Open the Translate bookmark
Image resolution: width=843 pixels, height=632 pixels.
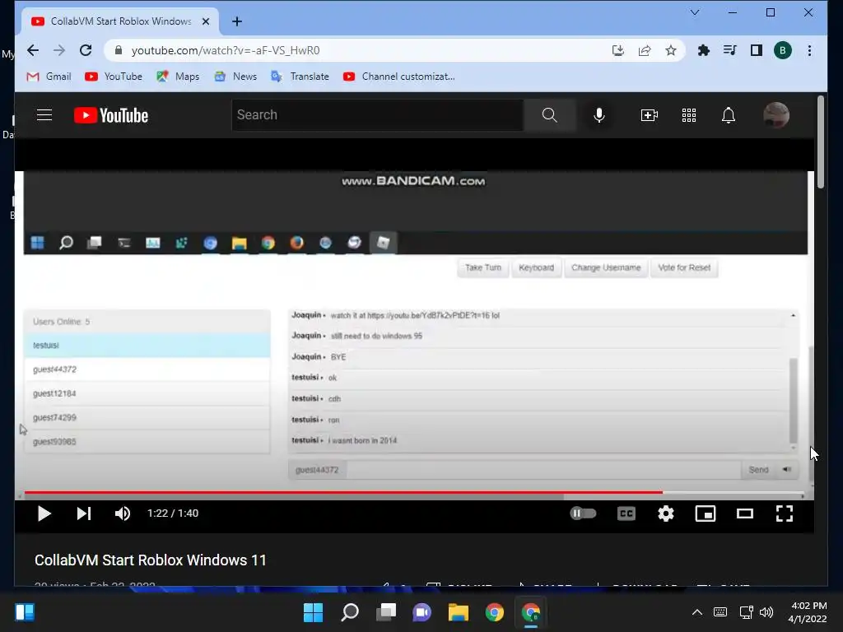[300, 77]
